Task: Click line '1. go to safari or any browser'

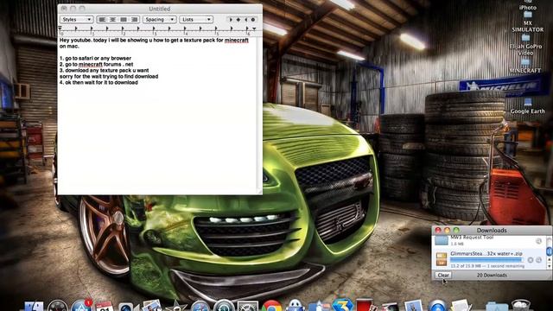Action: click(x=95, y=58)
